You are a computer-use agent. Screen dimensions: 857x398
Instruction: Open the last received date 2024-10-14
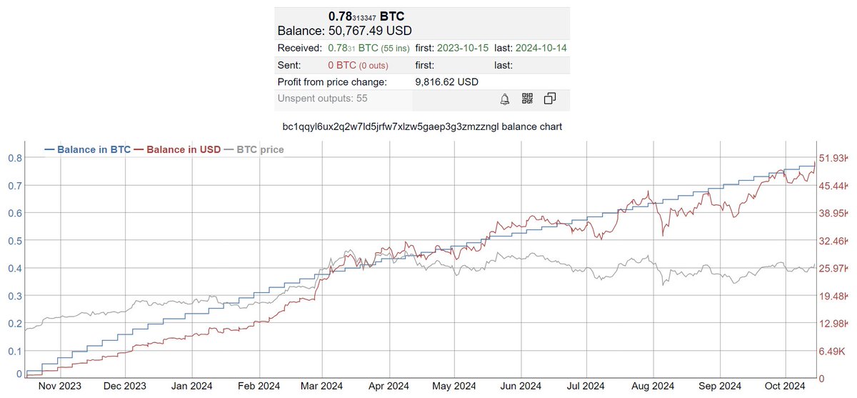(541, 48)
